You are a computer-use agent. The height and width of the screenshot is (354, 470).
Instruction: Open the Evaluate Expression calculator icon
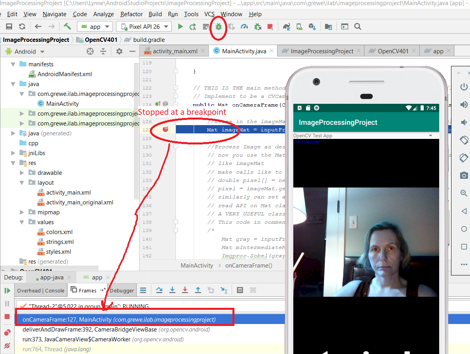tap(240, 290)
